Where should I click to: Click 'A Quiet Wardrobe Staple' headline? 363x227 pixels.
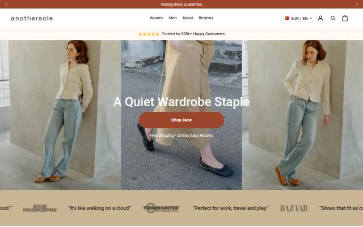(181, 102)
